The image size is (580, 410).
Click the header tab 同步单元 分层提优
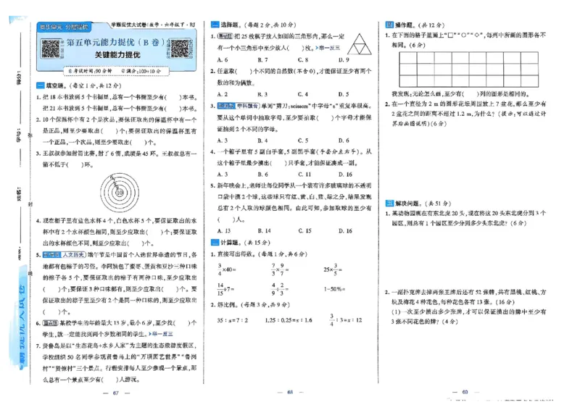click(64, 27)
